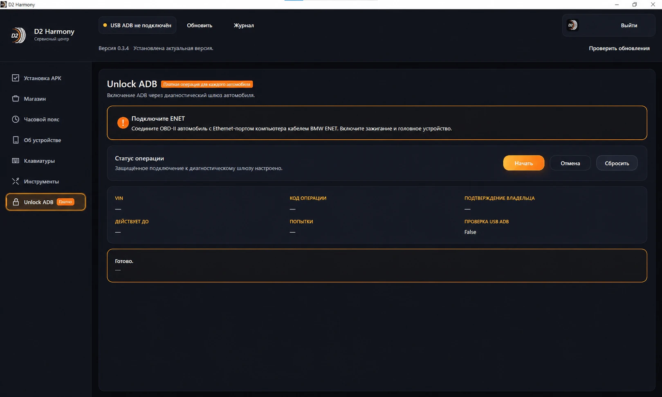Screen dimensions: 662x397
Task: Click the КОД ОПЕРАЦИИ label
Action: (x=308, y=198)
